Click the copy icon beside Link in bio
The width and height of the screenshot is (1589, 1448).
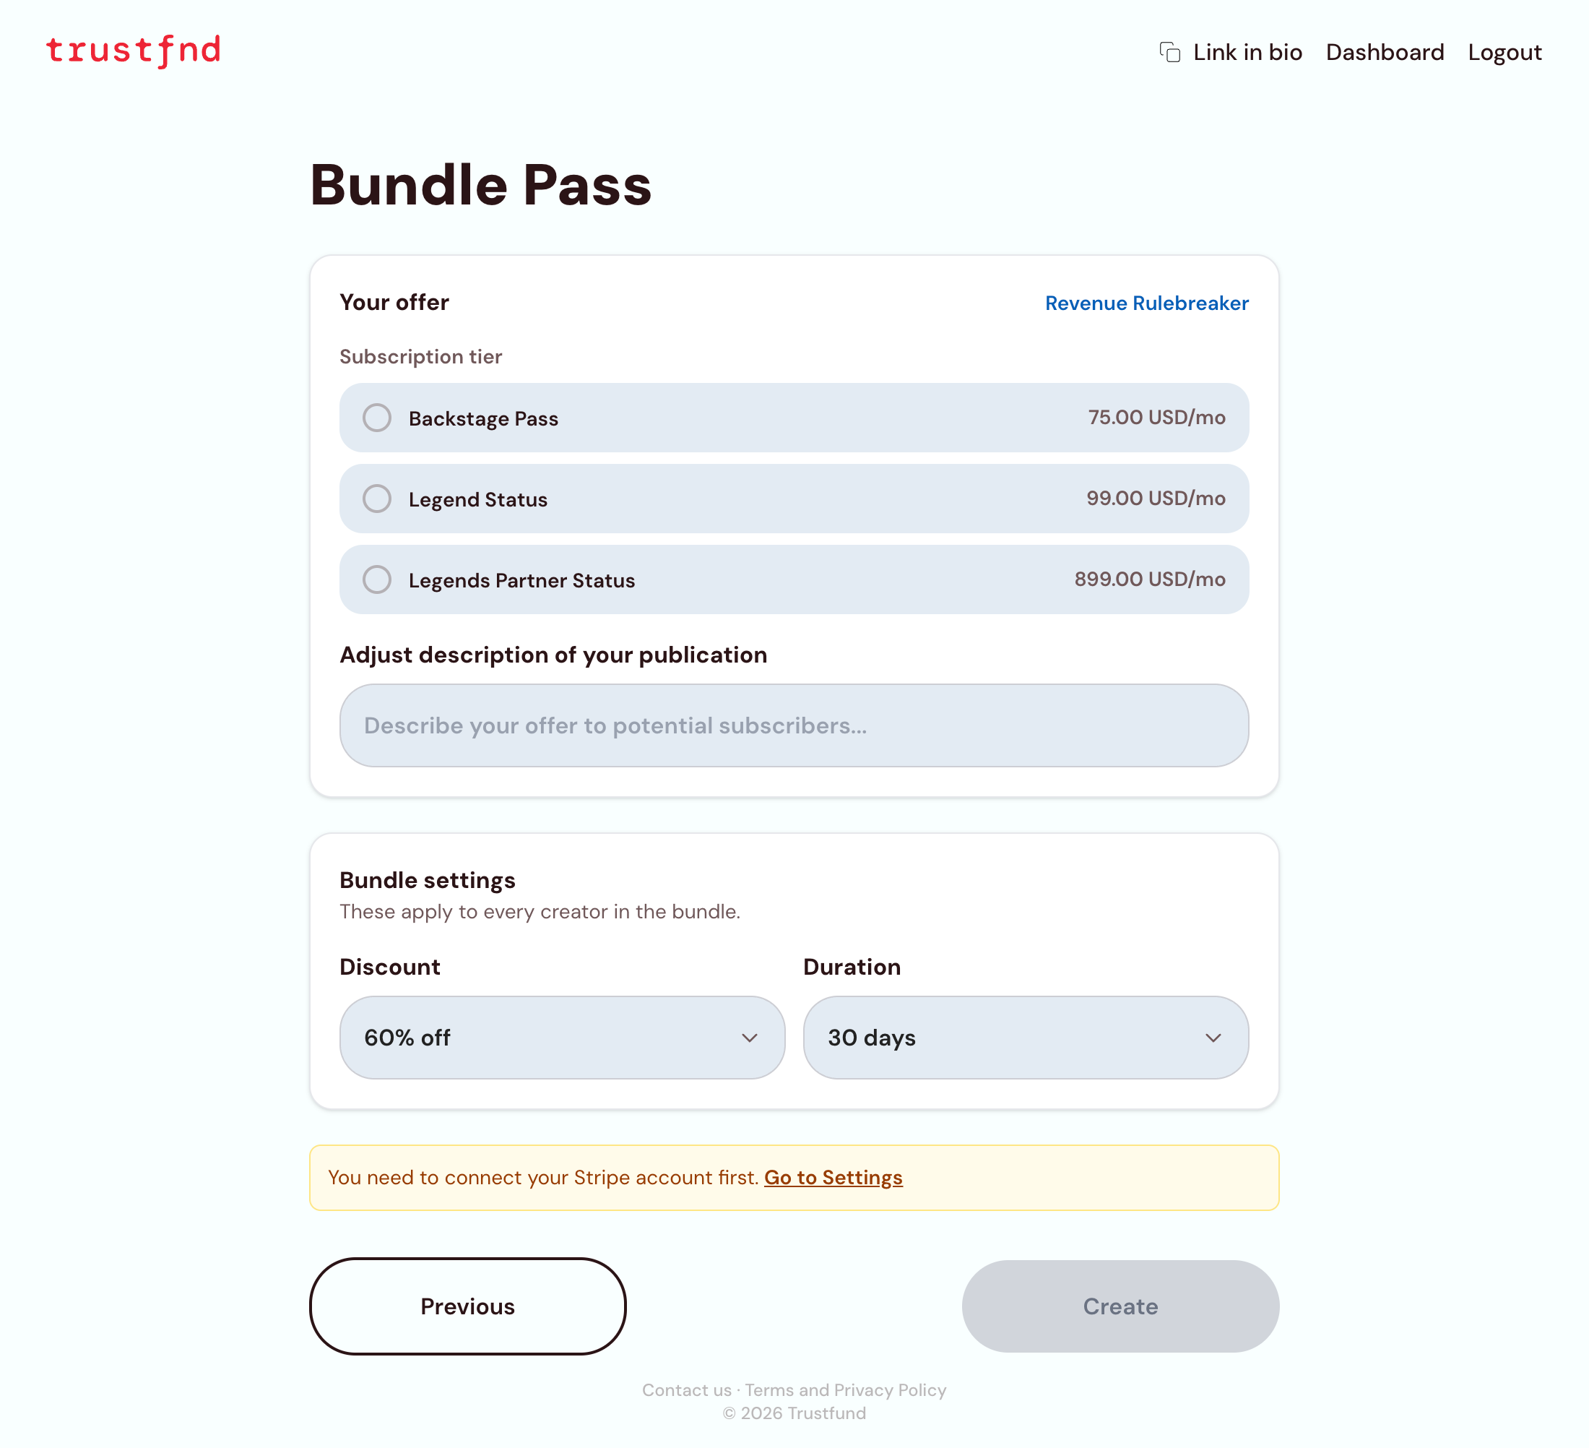coord(1169,52)
